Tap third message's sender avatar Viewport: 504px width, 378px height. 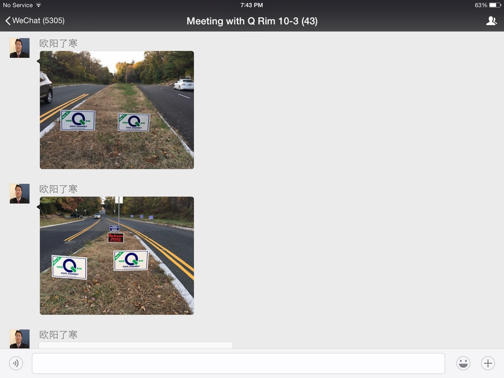click(20, 339)
